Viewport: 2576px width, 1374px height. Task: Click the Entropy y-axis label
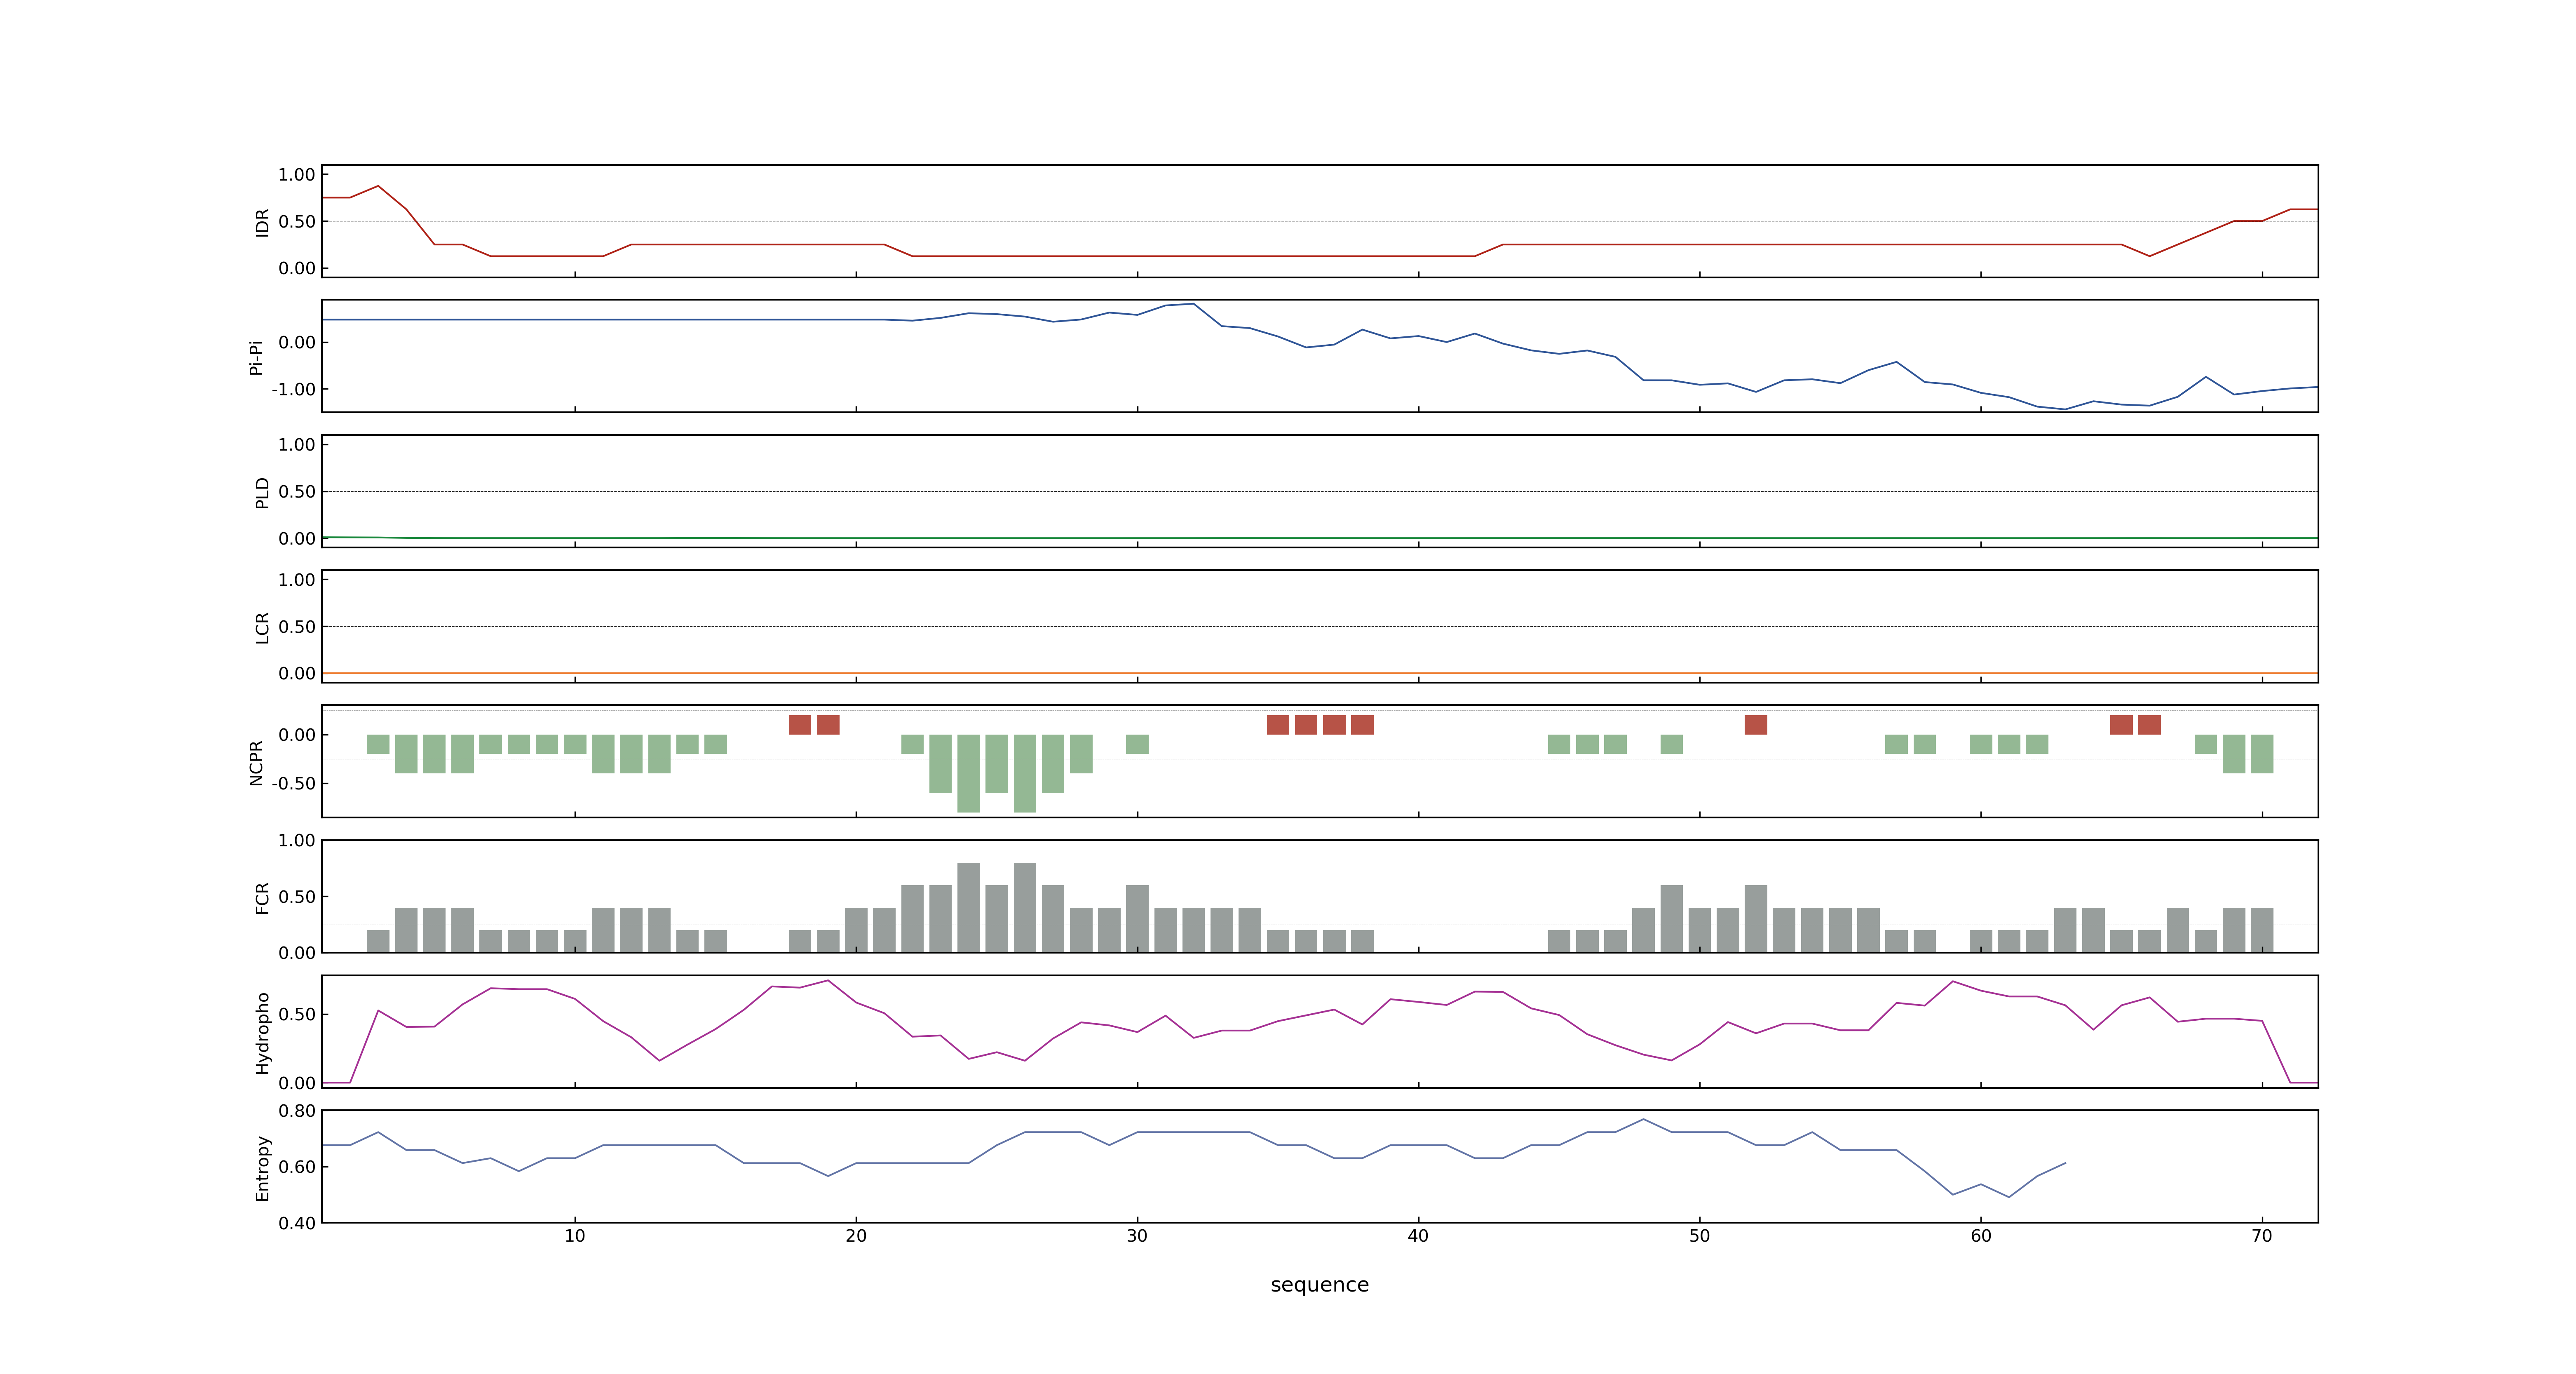coord(262,1168)
